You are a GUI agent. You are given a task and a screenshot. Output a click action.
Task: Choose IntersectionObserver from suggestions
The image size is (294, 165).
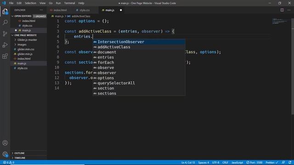[x=139, y=42]
